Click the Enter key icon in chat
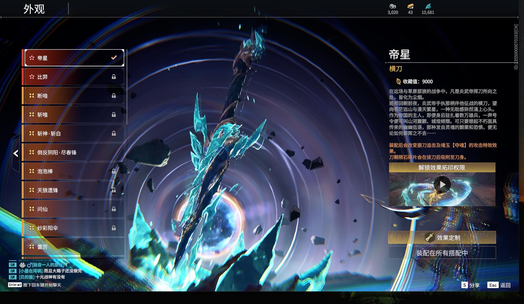This screenshot has width=524, height=304. [15, 285]
